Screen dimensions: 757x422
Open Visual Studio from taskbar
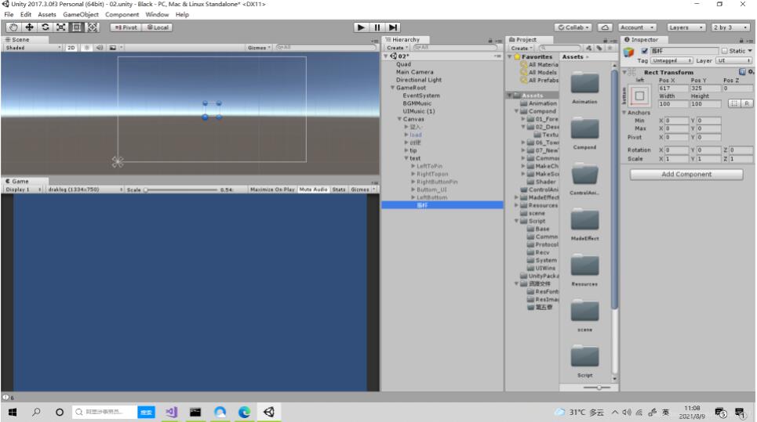tap(171, 412)
